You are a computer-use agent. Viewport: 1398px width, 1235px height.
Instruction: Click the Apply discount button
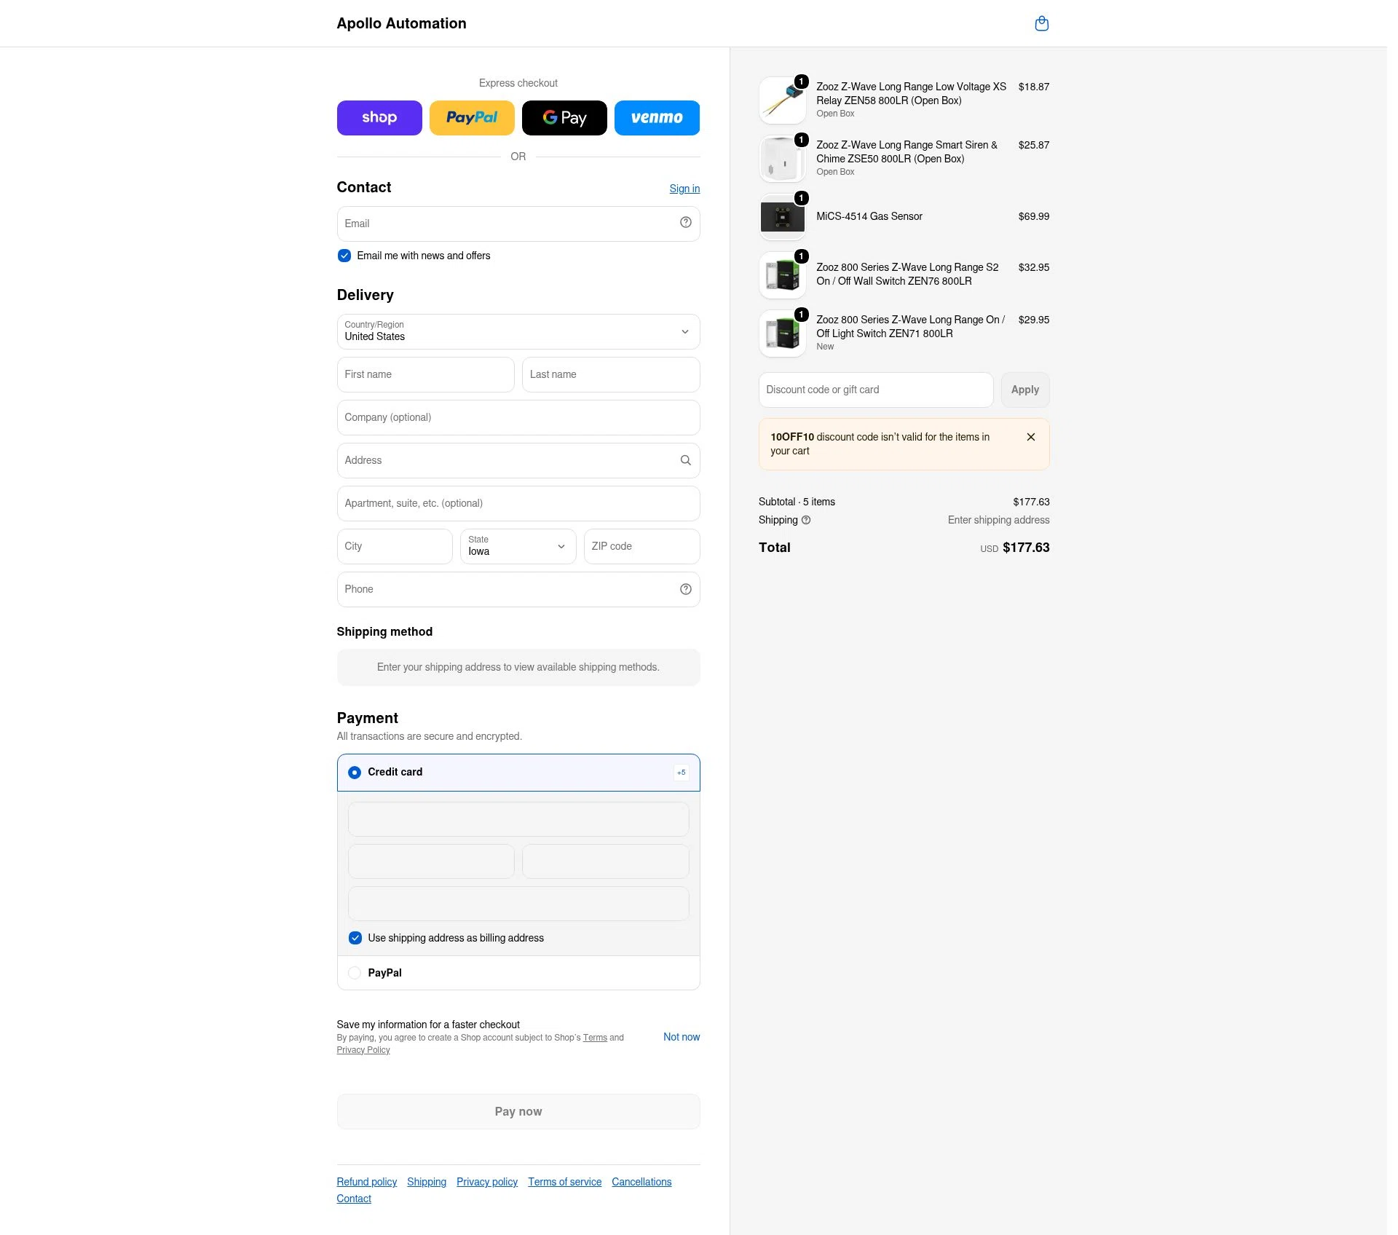(1025, 390)
